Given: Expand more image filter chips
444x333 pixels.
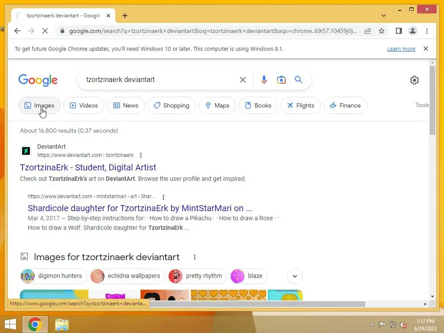Looking at the screenshot, I should [295, 276].
